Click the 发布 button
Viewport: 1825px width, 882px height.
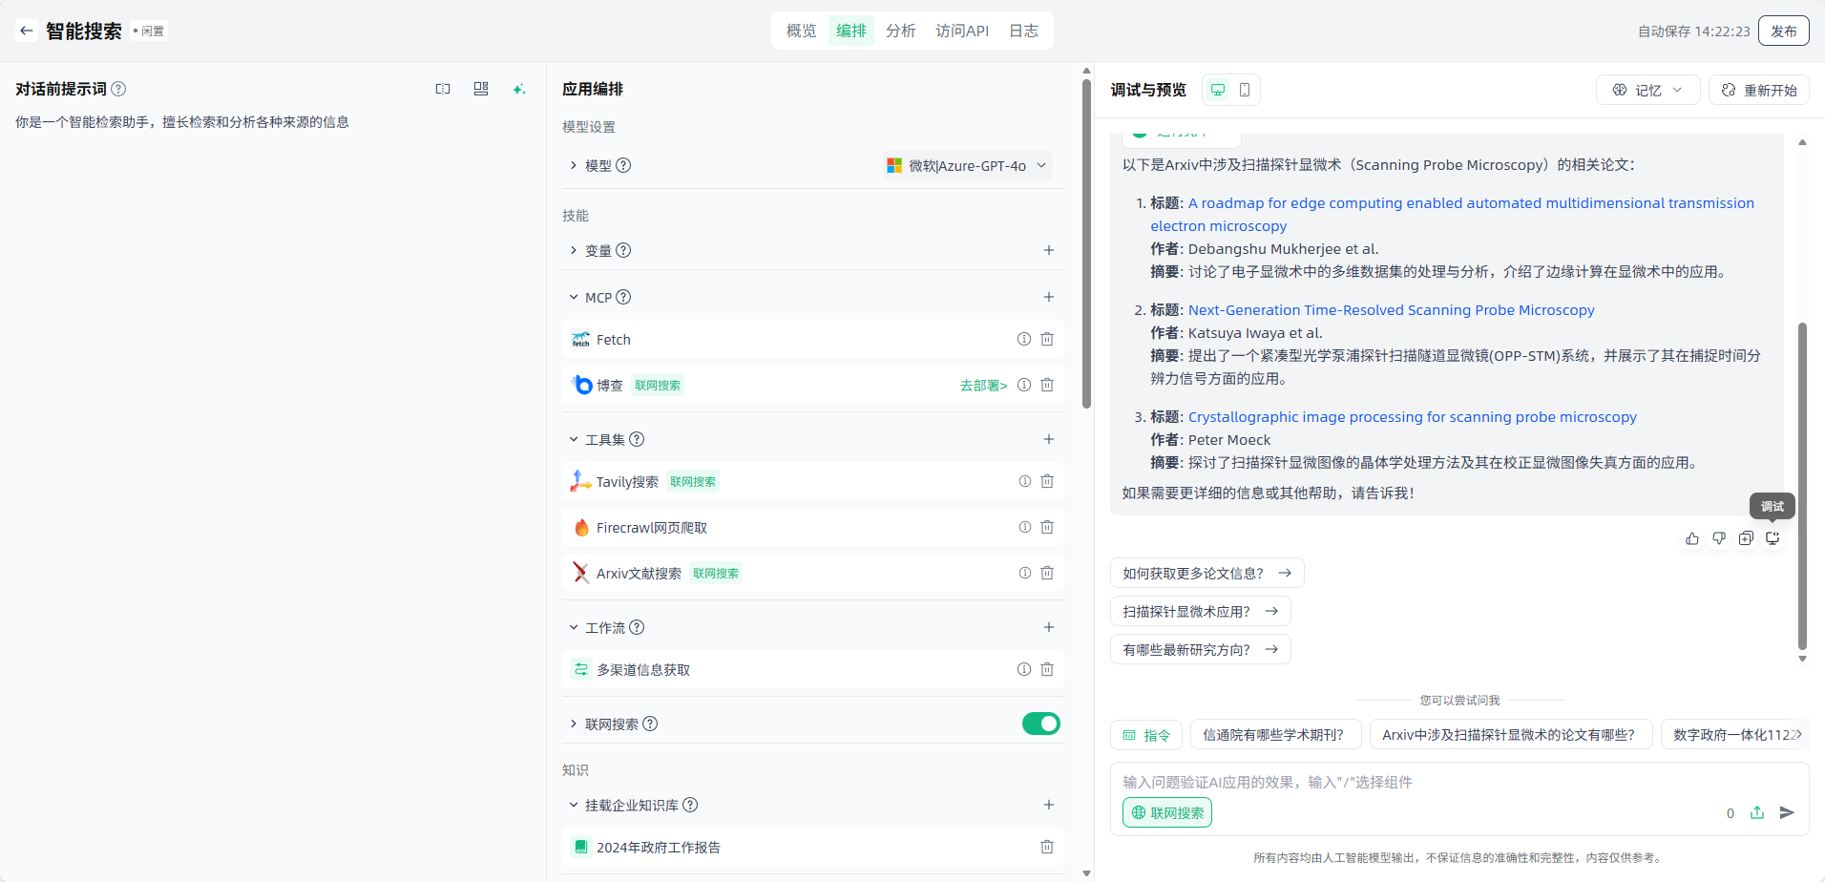[1783, 31]
